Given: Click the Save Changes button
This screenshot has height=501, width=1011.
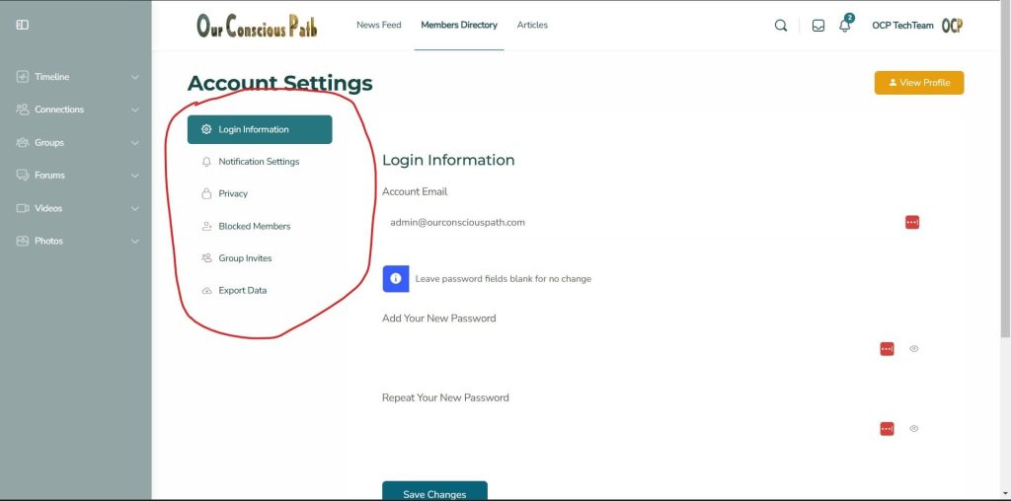Looking at the screenshot, I should click(x=434, y=492).
